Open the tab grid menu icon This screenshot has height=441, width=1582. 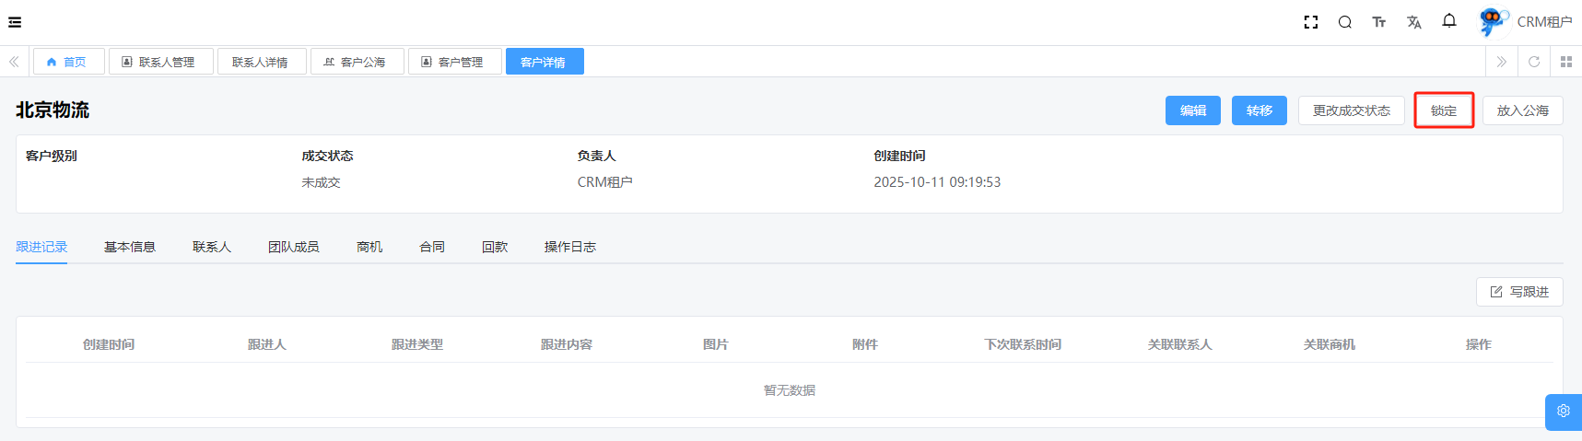click(x=1565, y=62)
